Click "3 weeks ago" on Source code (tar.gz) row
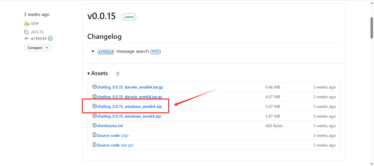Screen dimensions: 374x166 [x=324, y=145]
